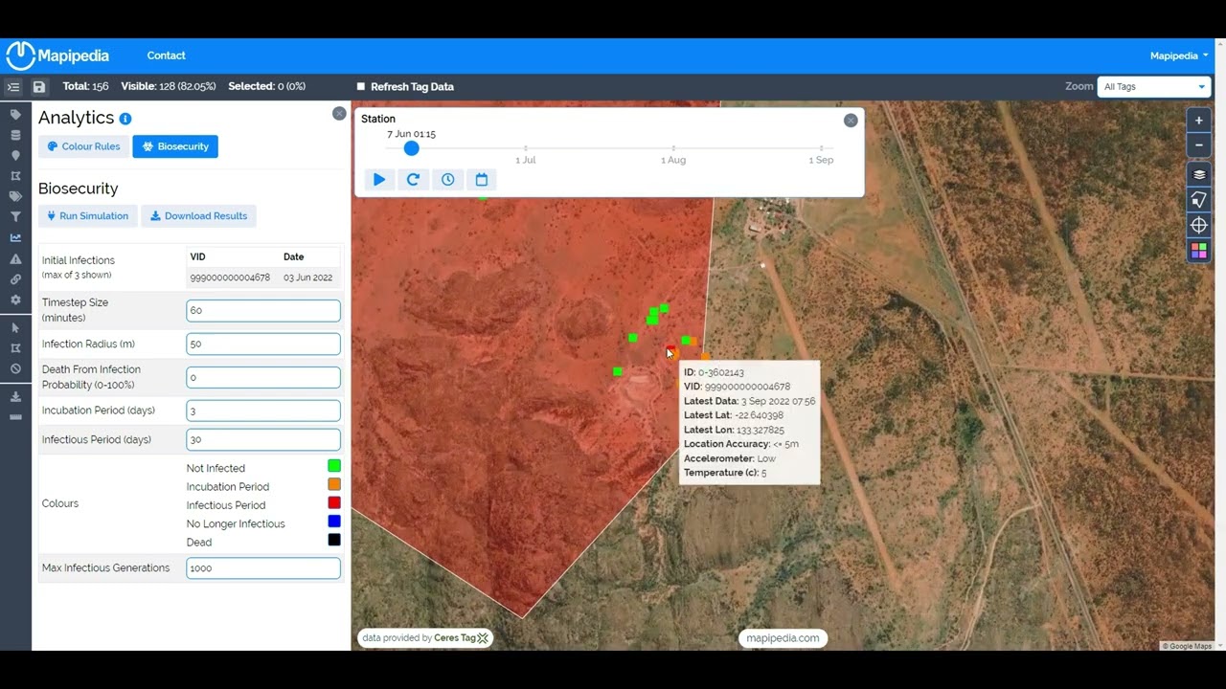Select the ruler measure tool
1226x689 pixels.
[x=15, y=417]
